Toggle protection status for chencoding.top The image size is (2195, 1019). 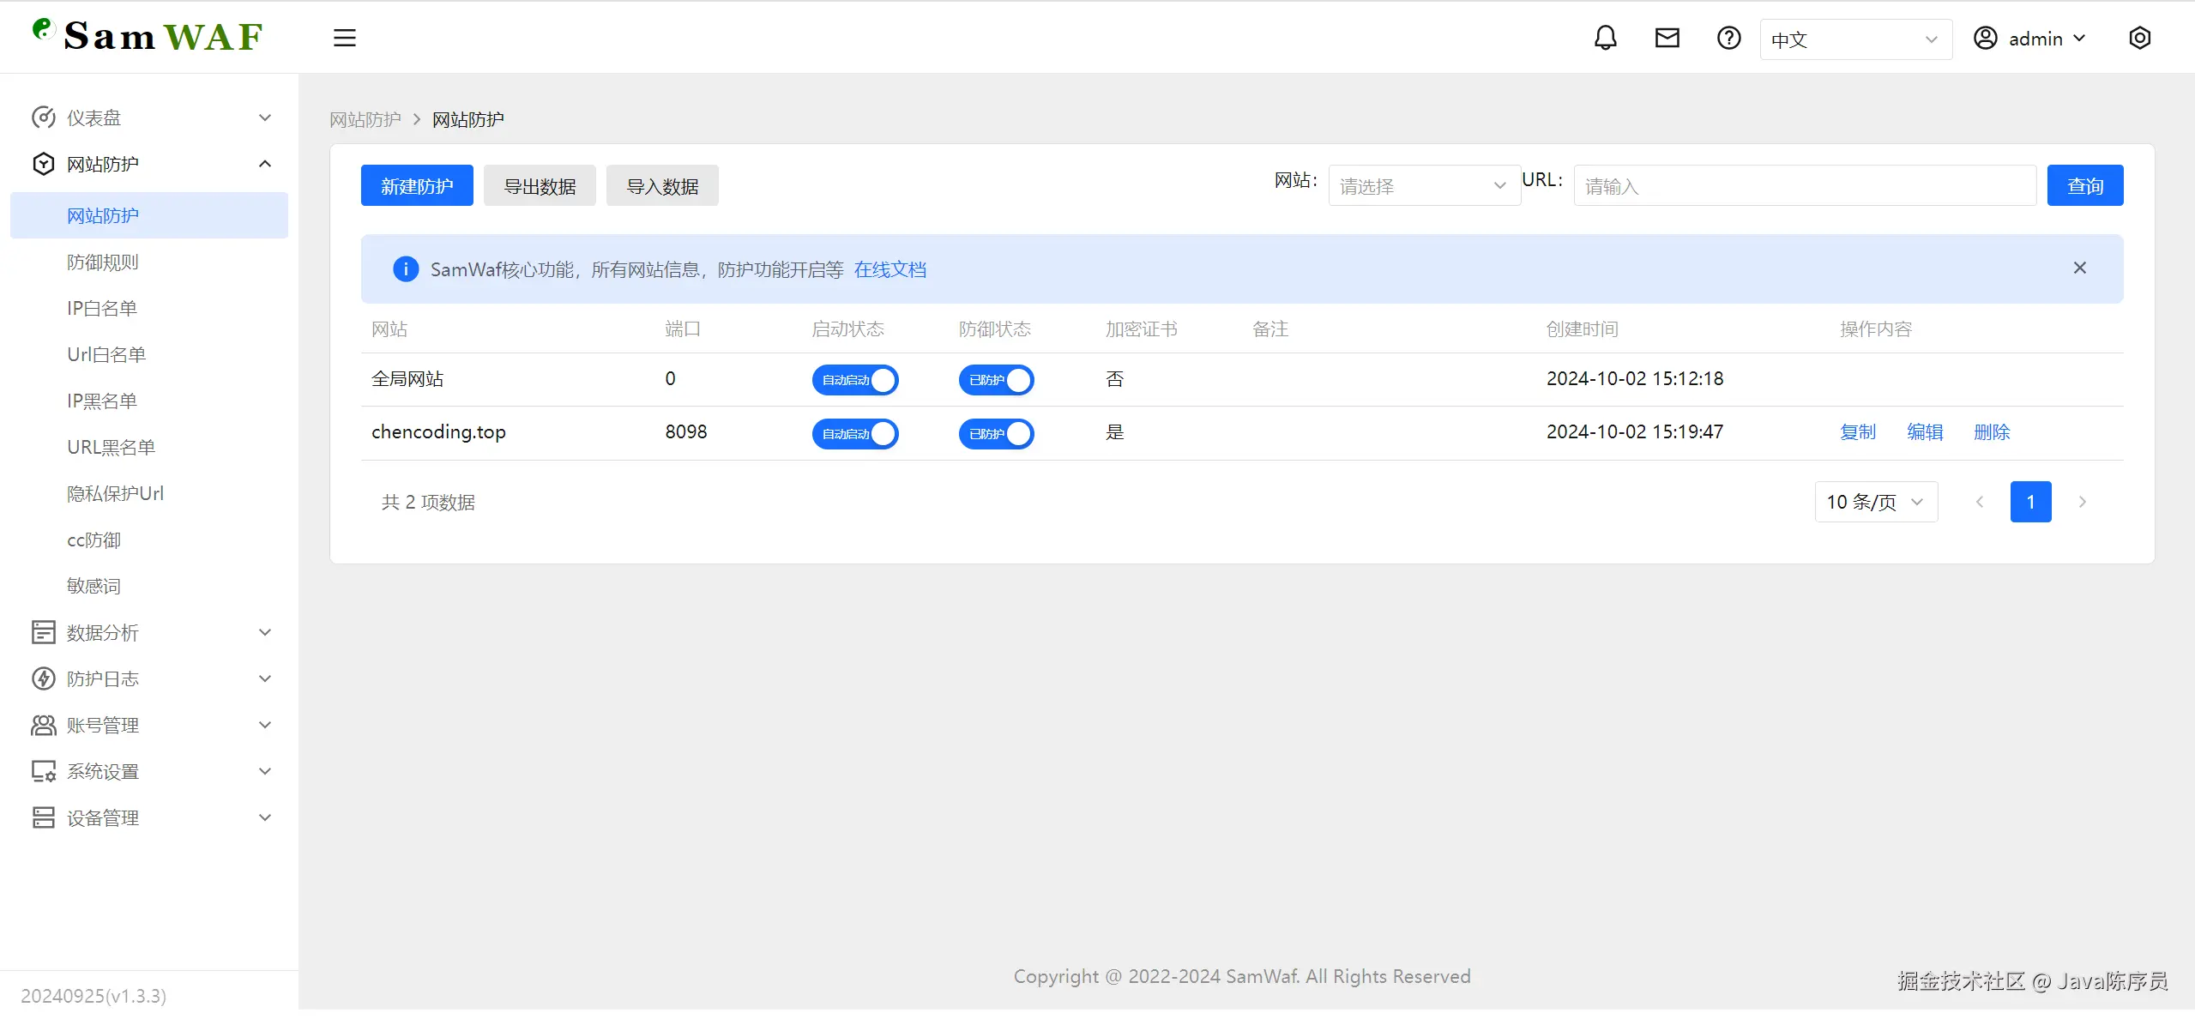click(996, 434)
